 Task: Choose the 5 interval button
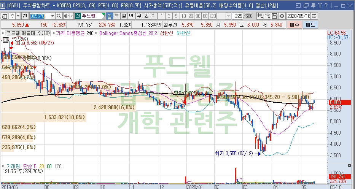(176, 16)
